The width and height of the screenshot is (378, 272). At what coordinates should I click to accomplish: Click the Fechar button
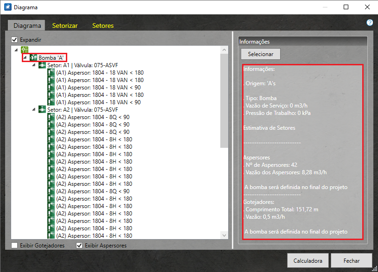(x=352, y=260)
